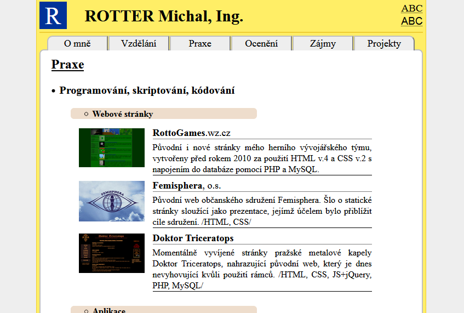Screen dimensions: 464x313
Task: Select the Praxe tab
Action: tap(200, 44)
